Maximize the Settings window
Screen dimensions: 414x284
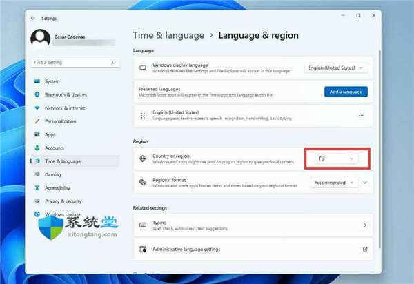coord(358,15)
